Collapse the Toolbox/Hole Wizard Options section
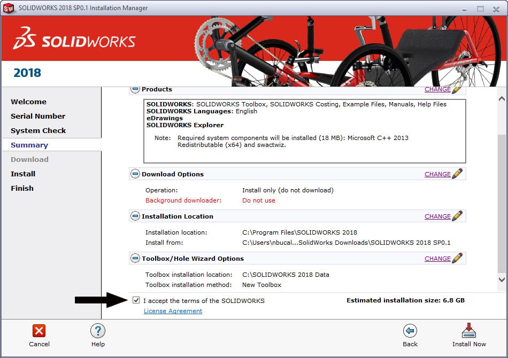The height and width of the screenshot is (358, 508). coord(135,258)
